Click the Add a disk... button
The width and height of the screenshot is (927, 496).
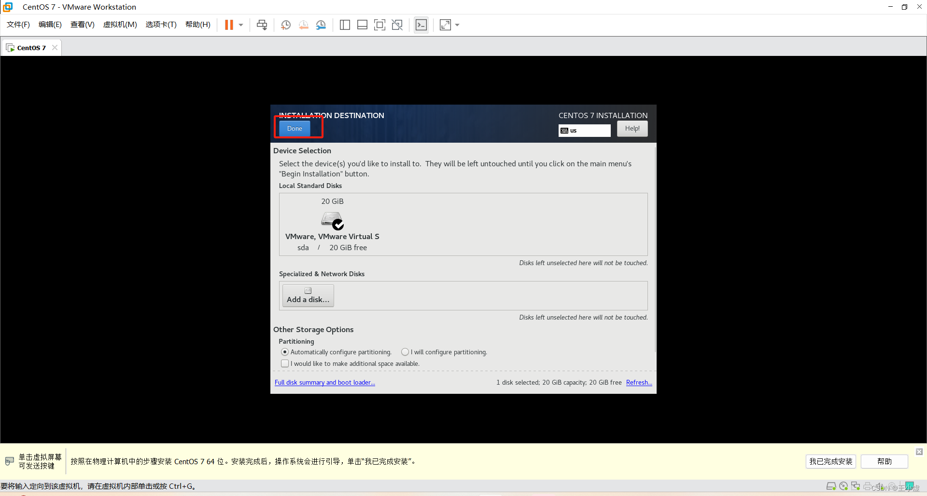[308, 295]
